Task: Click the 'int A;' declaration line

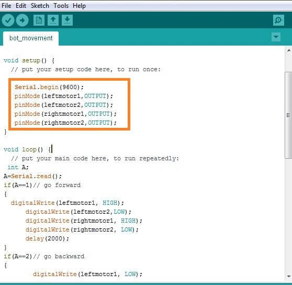Action: (x=18, y=167)
